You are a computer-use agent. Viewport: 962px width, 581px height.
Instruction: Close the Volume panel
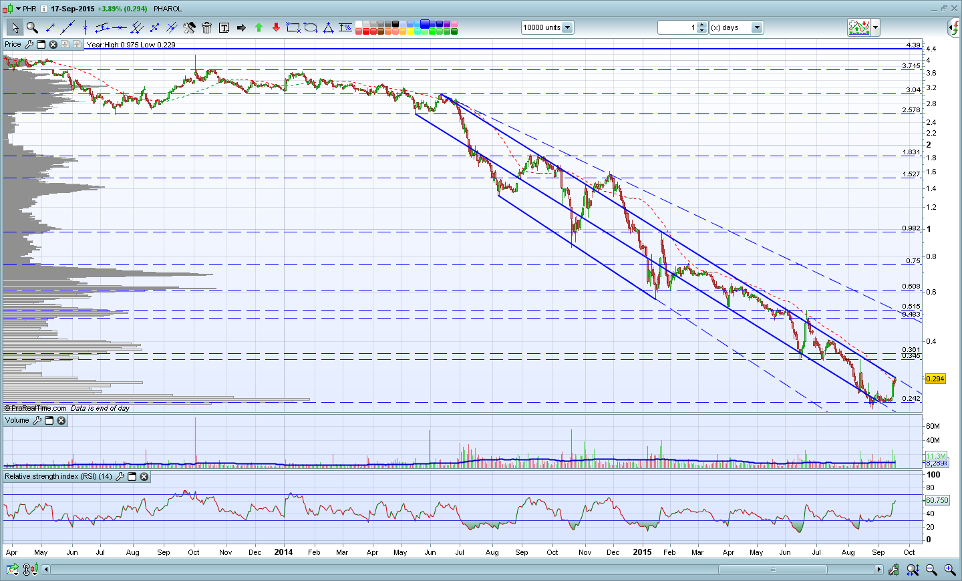(x=61, y=421)
